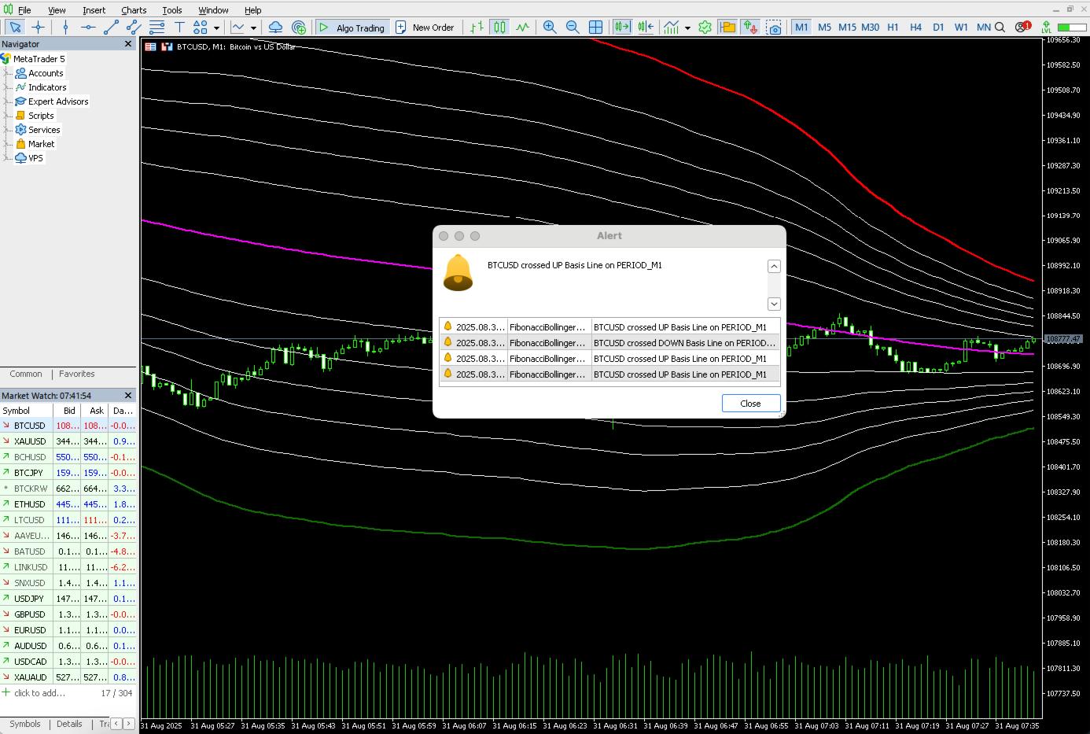This screenshot has width=1090, height=734.
Task: Draw a horizontal line on the chart
Action: click(x=88, y=28)
